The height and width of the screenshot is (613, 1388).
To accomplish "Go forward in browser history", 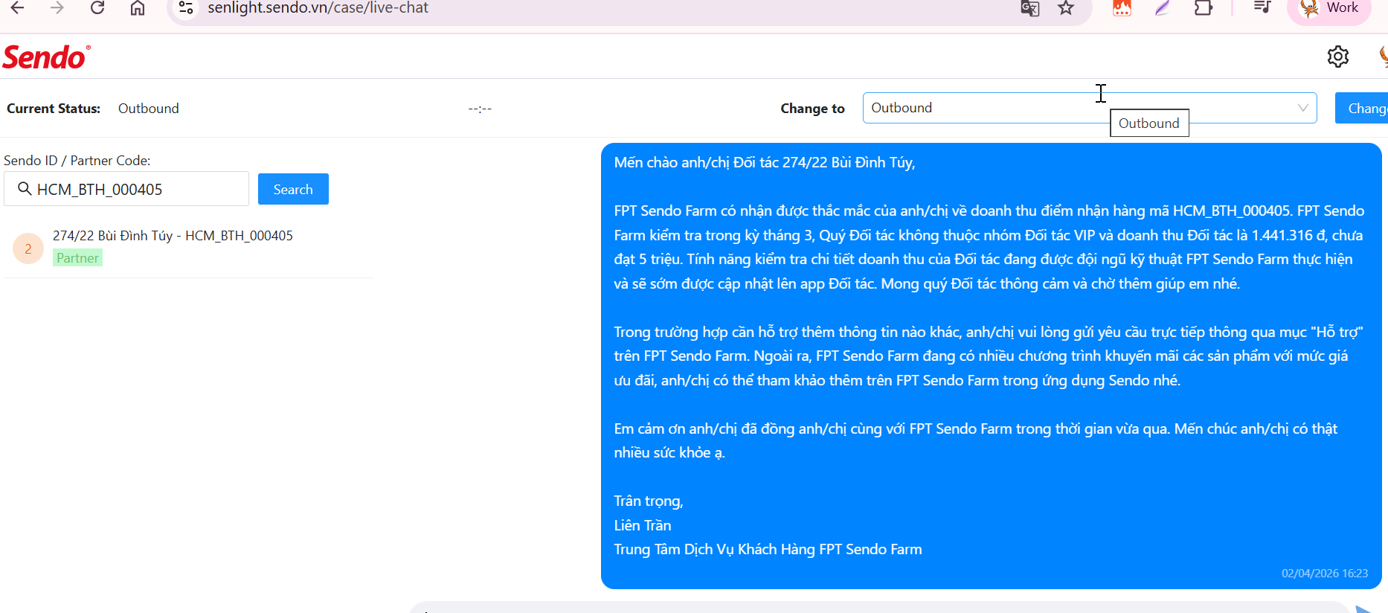I will coord(57,8).
